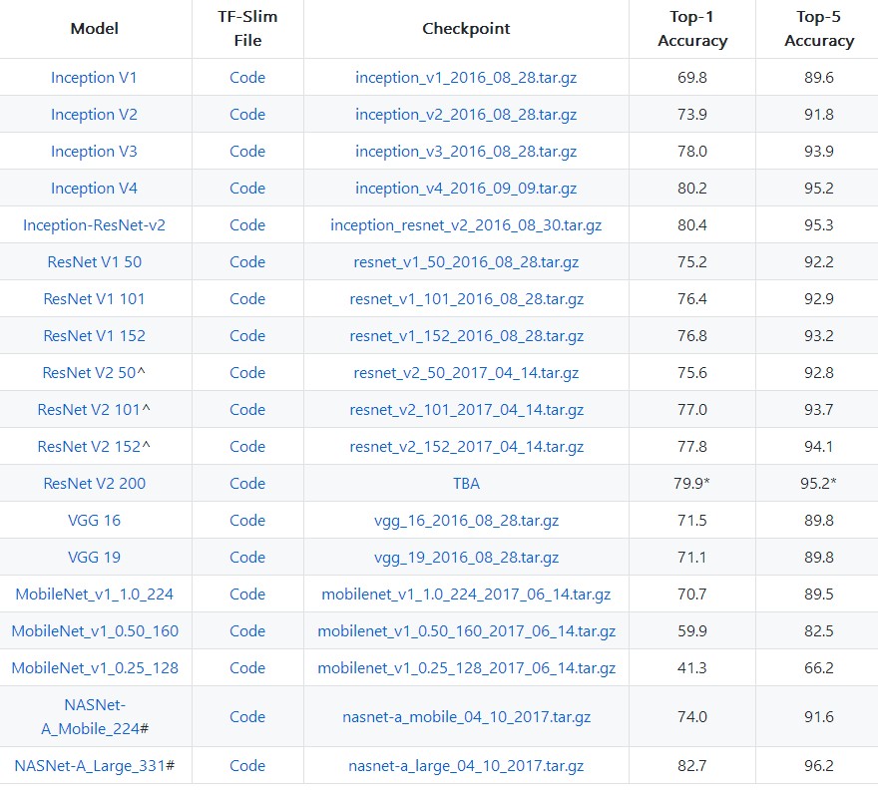Click the Code link for ResNet V1 101

click(247, 299)
